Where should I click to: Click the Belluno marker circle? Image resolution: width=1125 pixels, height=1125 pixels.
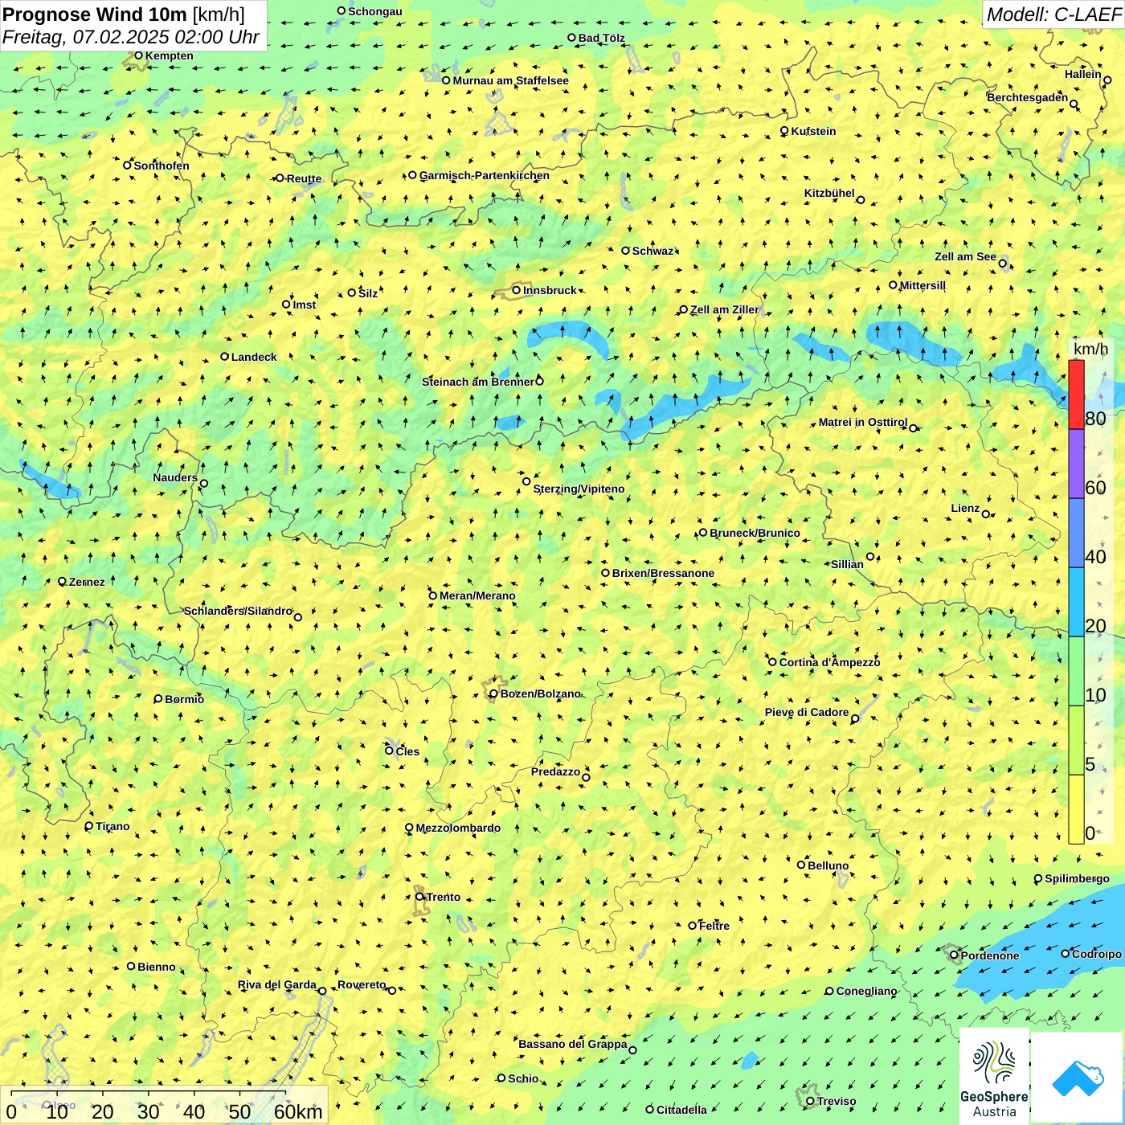coord(801,865)
